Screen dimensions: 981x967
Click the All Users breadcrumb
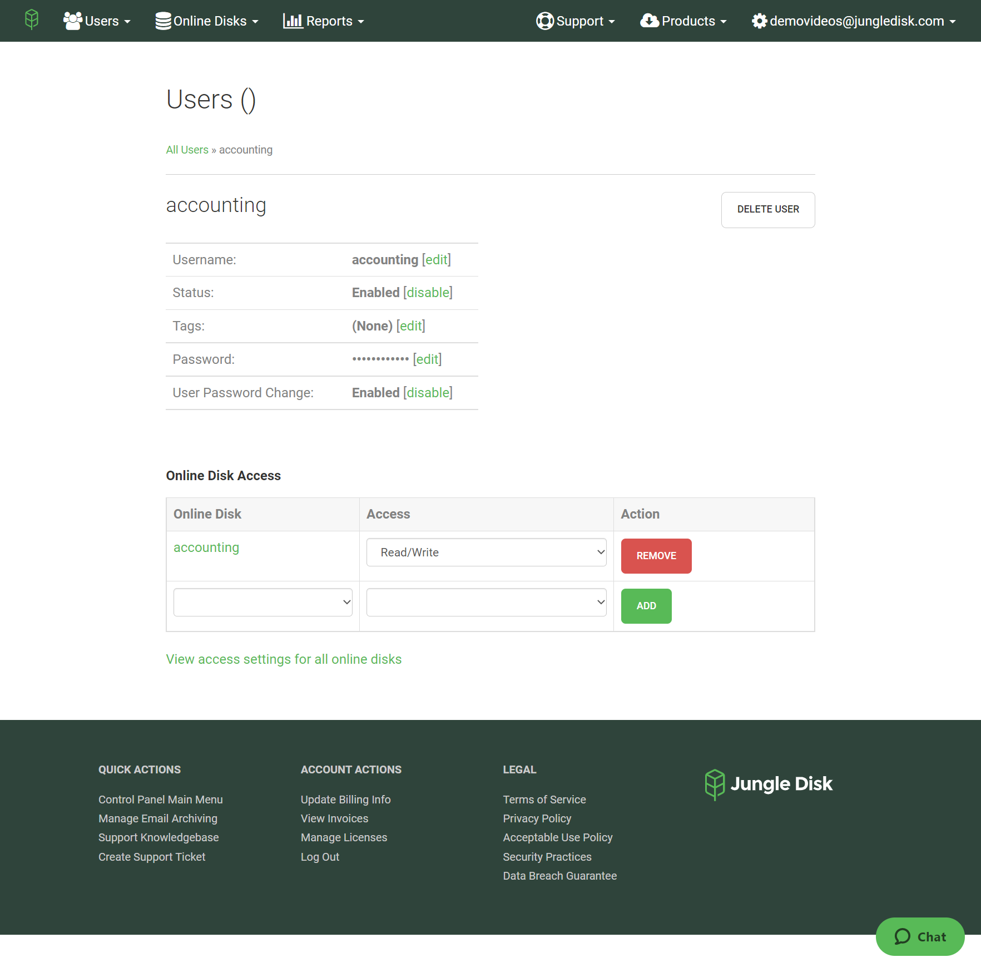coord(187,149)
